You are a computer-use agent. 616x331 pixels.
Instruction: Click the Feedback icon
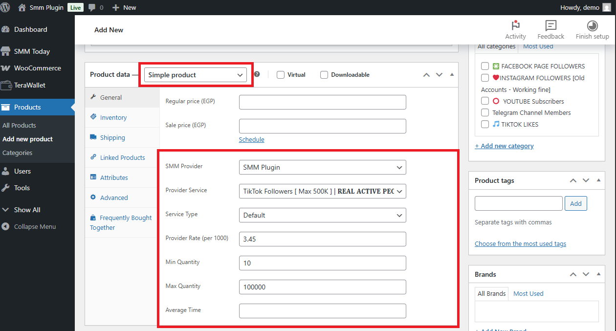550,26
